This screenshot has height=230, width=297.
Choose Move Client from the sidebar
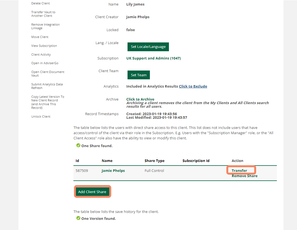tap(40, 37)
